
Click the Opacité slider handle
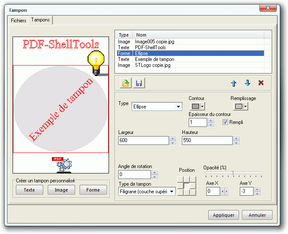coord(233,173)
